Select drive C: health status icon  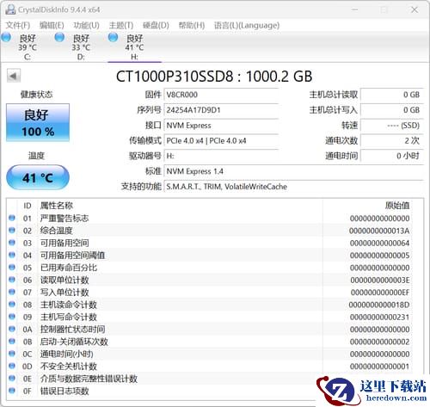[x=6, y=37]
